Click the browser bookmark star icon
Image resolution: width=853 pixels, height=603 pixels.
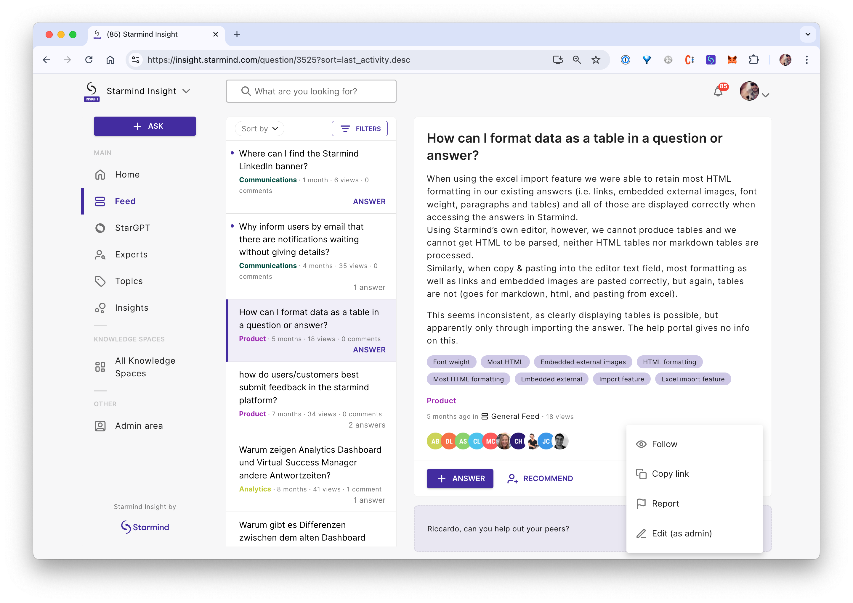pyautogui.click(x=596, y=60)
